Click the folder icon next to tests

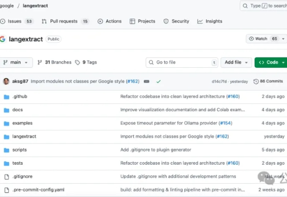pos(6,163)
